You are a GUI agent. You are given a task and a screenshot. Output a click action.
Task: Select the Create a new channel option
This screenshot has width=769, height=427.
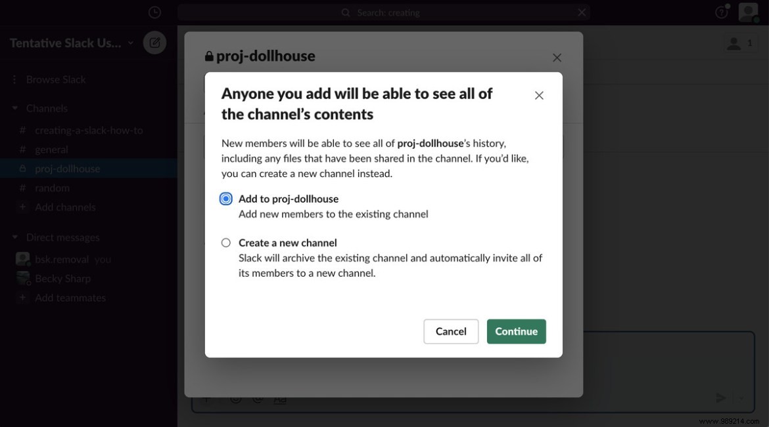(x=225, y=242)
